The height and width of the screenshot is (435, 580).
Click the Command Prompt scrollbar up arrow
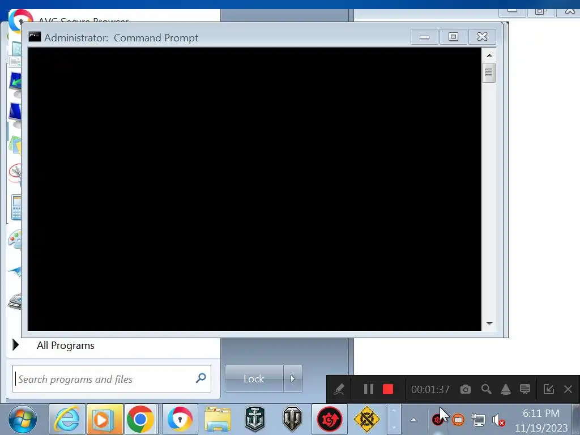(x=489, y=56)
